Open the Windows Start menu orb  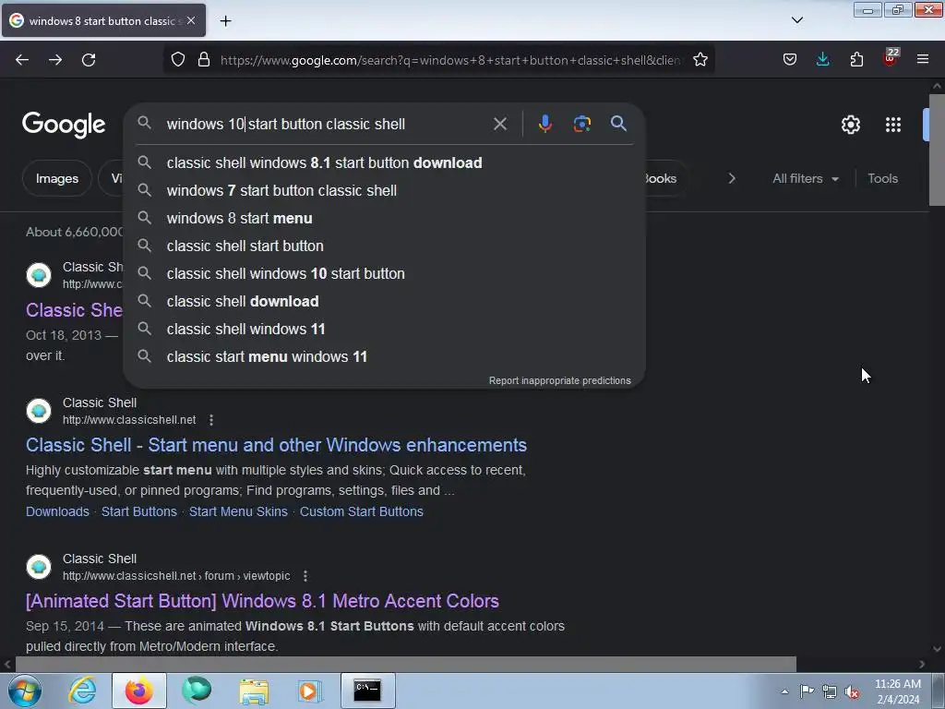point(25,691)
